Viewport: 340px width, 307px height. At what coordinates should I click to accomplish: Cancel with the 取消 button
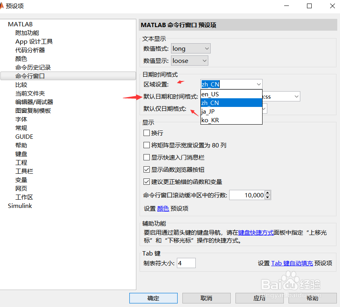point(206,298)
